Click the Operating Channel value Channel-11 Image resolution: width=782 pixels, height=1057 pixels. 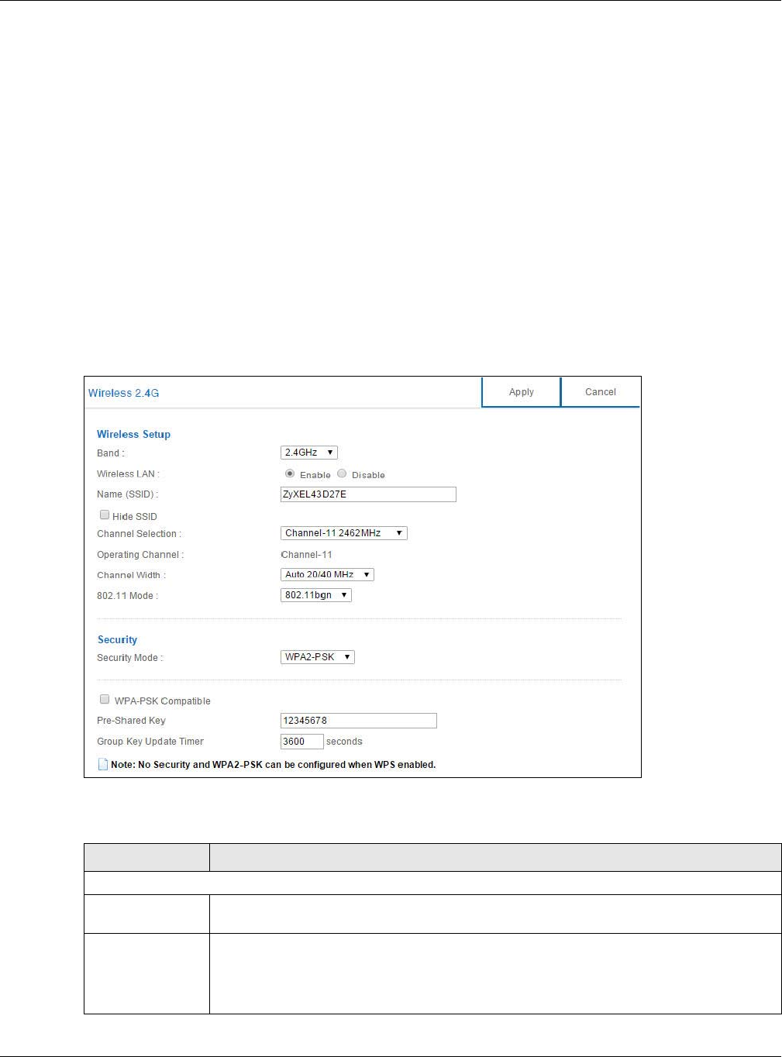coord(306,555)
